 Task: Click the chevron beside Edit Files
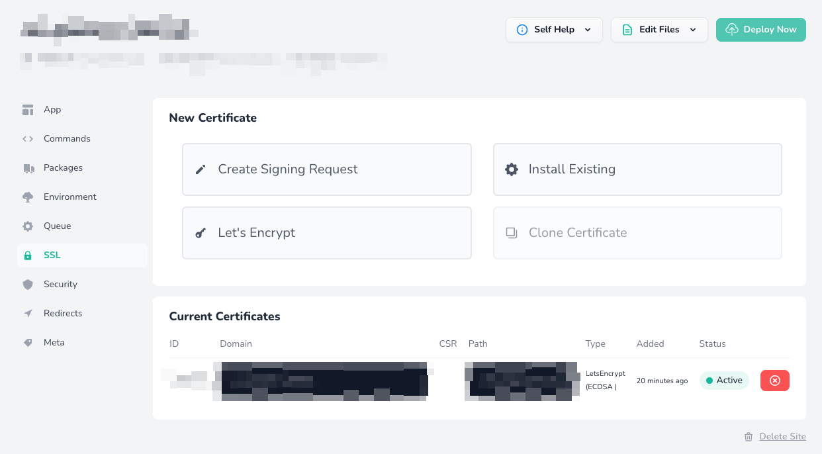click(693, 30)
